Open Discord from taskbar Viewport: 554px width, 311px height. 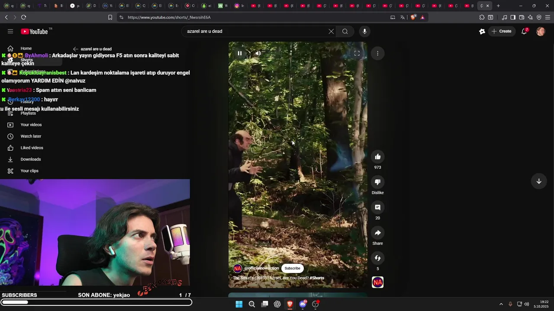click(x=303, y=304)
